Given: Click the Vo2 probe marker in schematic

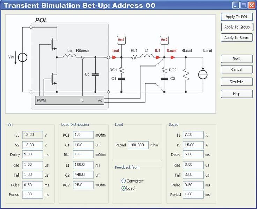Looking at the screenshot, I should coord(164,40).
